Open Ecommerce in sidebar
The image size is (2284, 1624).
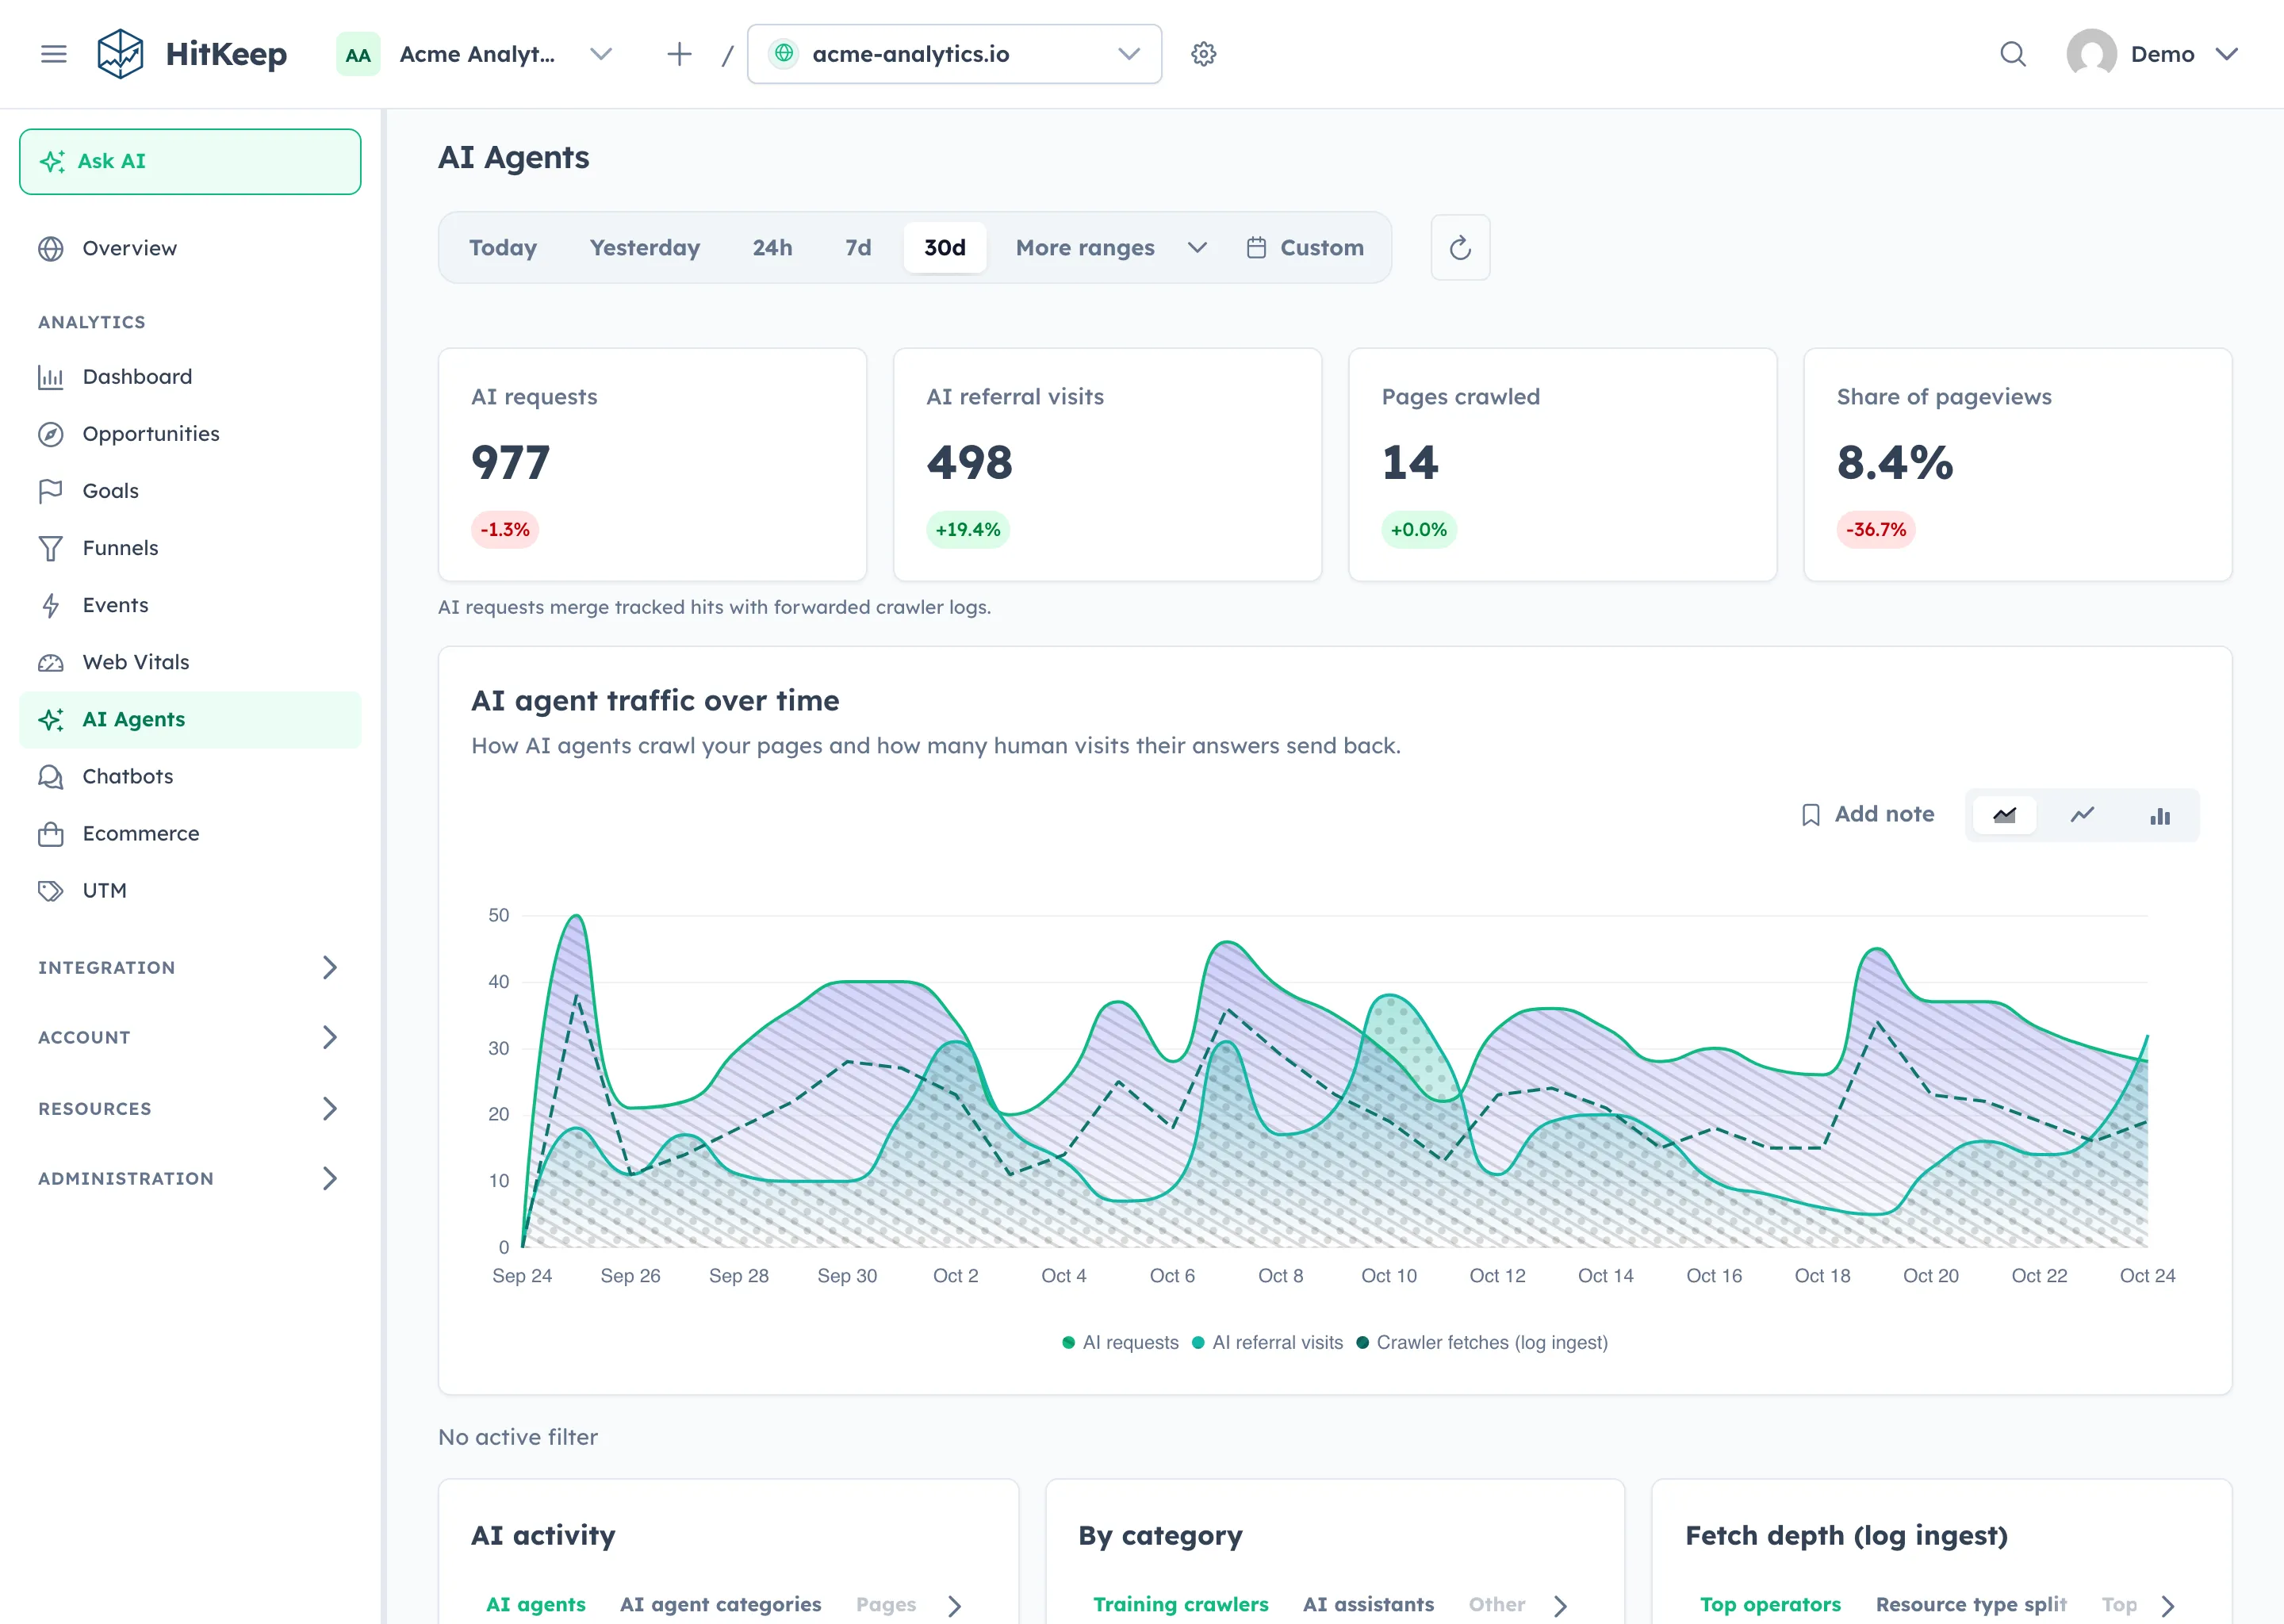coord(190,833)
